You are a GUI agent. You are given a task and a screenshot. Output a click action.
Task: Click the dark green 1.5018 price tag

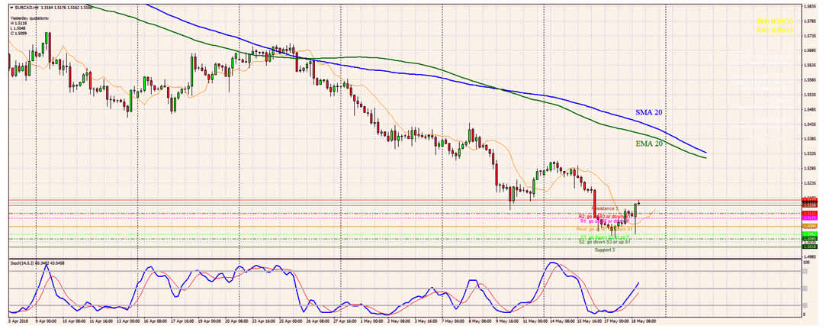[808, 247]
